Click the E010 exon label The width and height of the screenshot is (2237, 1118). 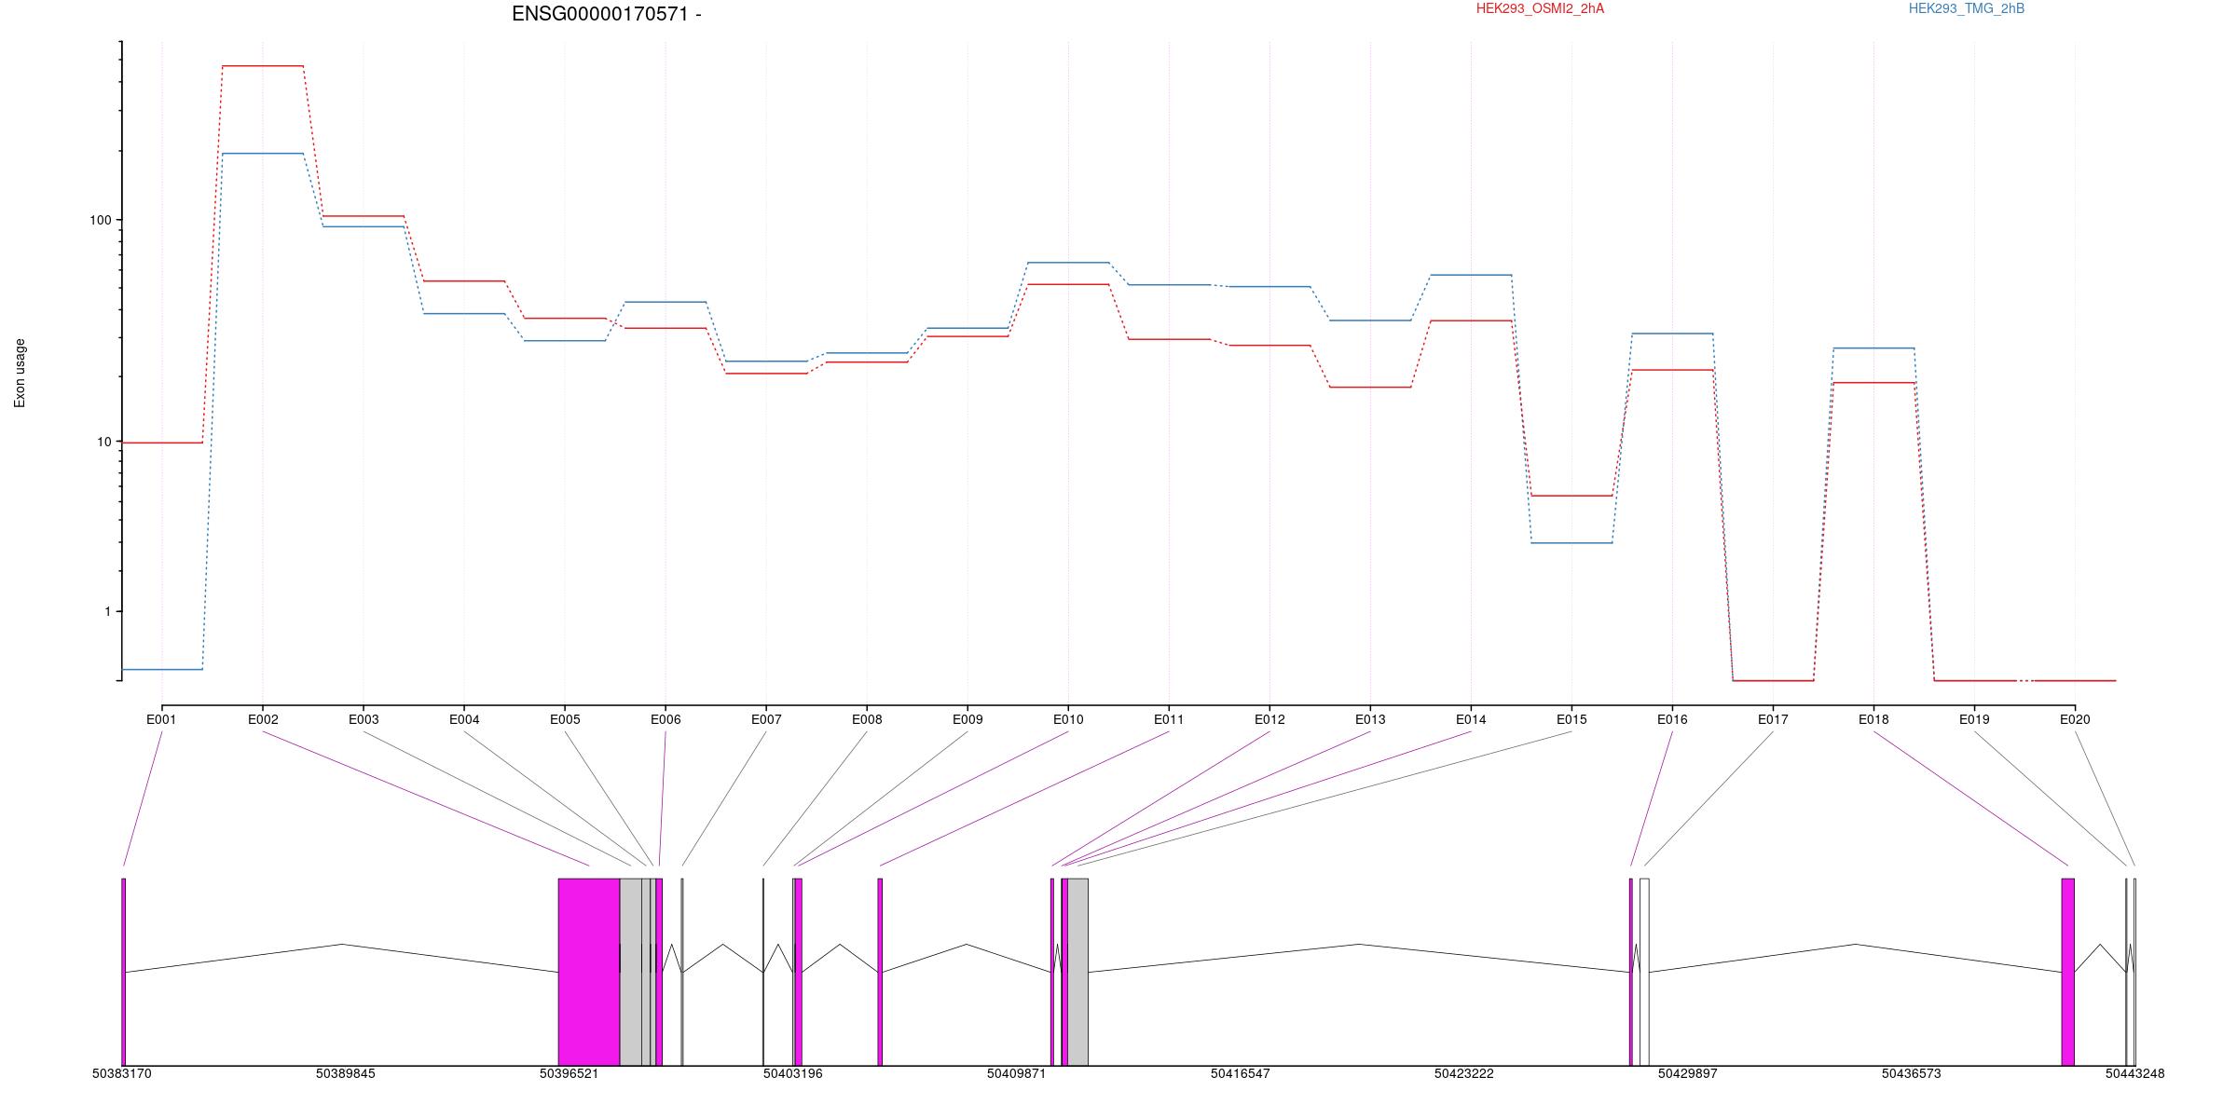coord(1068,719)
